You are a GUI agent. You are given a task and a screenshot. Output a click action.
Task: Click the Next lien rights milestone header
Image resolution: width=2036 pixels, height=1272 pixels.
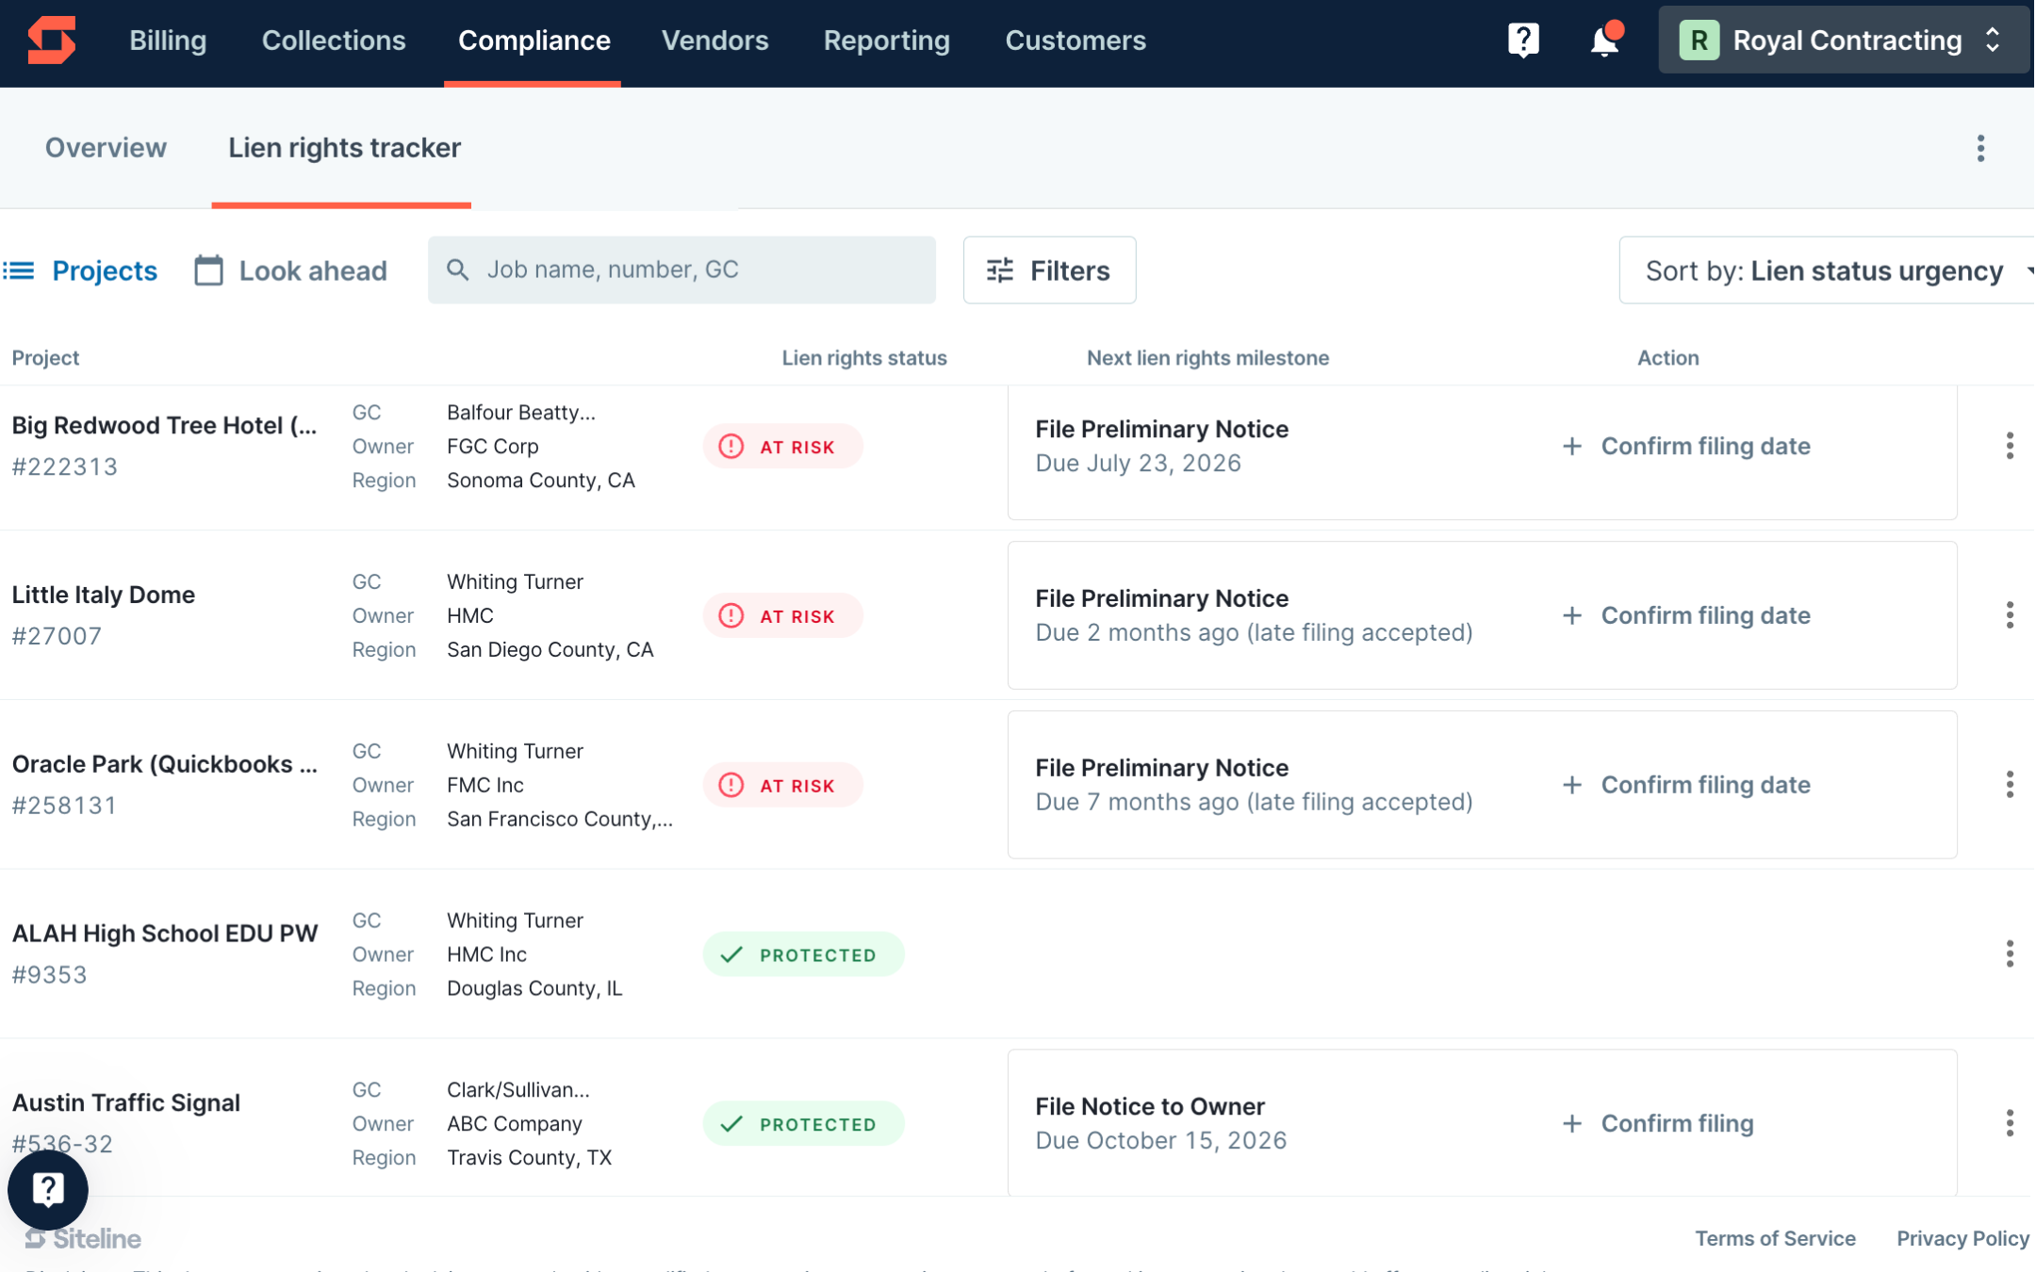[1207, 358]
